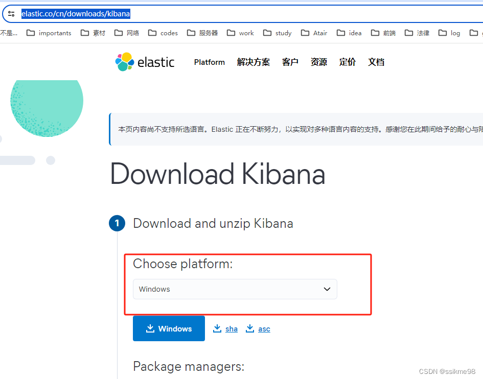This screenshot has width=483, height=379.
Task: Open the codes bookmark folder
Action: tap(163, 33)
